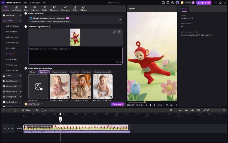Image resolution: width=228 pixels, height=143 pixels.
Task: Click the prompt text field for video additions
Action: 75,56
